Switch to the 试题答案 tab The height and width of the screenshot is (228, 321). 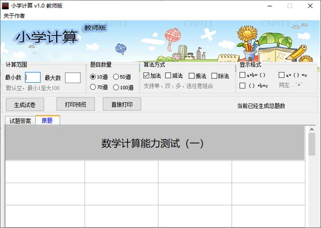[x=20, y=121]
